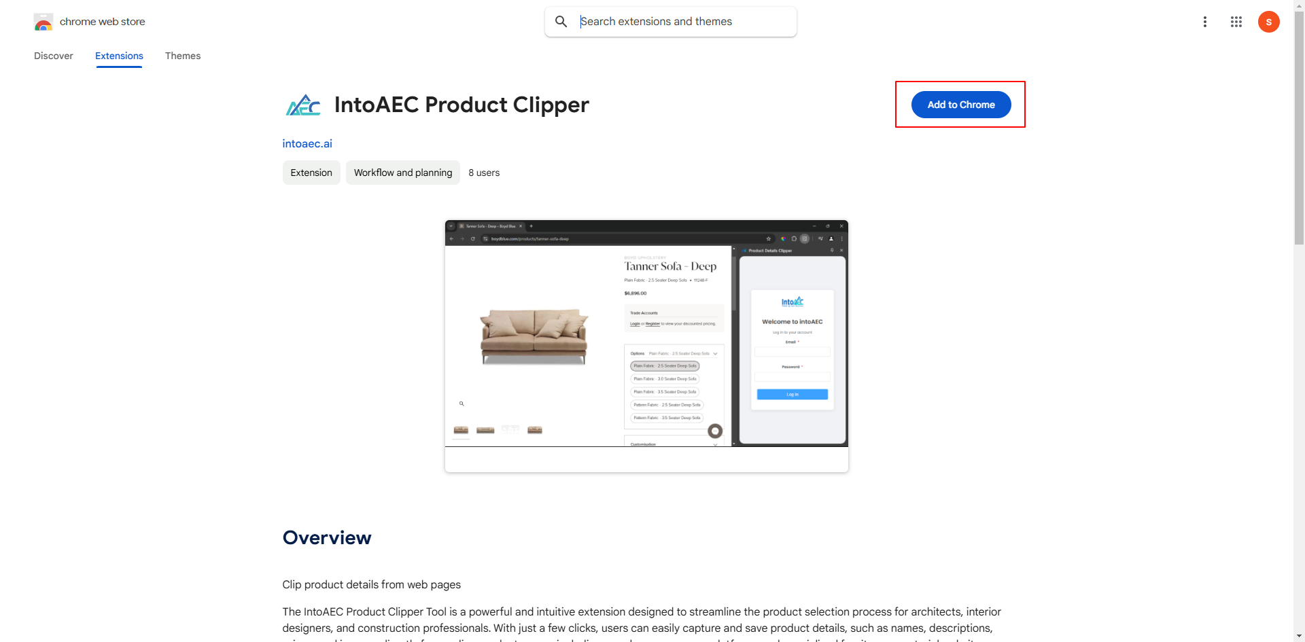Click the search magnifier icon
Image resolution: width=1305 pixels, height=642 pixels.
coord(561,22)
